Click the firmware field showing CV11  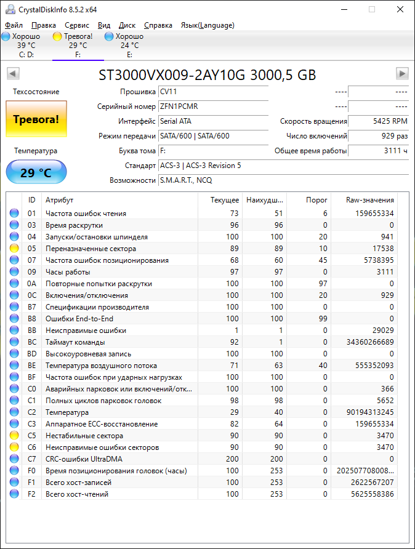tap(213, 92)
